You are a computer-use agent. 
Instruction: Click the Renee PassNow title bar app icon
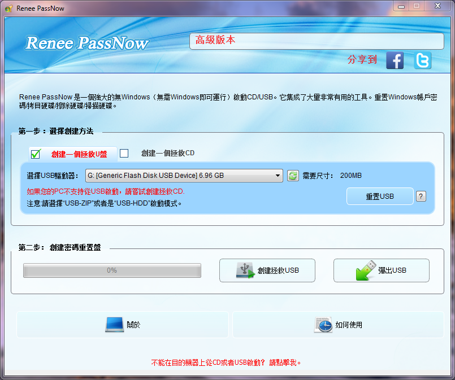click(x=8, y=8)
